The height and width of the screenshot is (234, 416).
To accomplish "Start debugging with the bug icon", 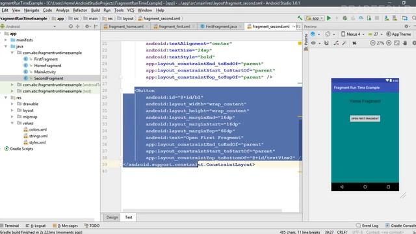I will click(345, 18).
